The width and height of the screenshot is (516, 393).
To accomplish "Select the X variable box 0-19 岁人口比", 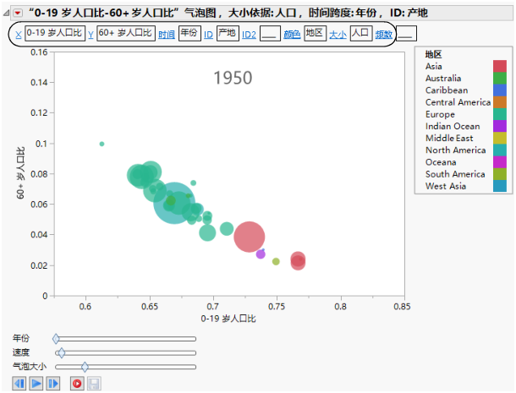I will (x=55, y=33).
